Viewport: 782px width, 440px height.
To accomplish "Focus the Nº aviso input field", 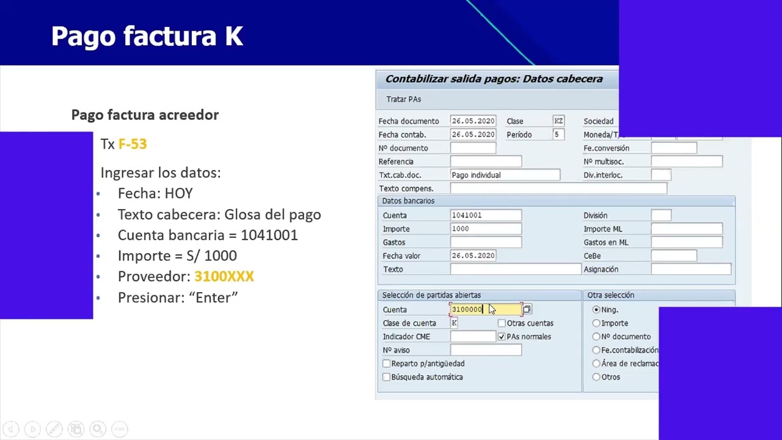I will 486,350.
